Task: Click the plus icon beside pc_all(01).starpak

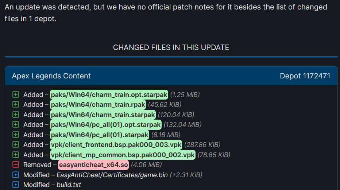Action: pos(15,135)
